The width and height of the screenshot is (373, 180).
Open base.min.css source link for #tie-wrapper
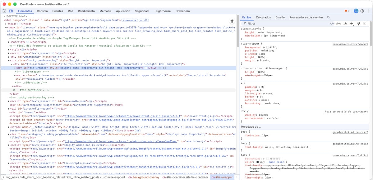(350, 44)
